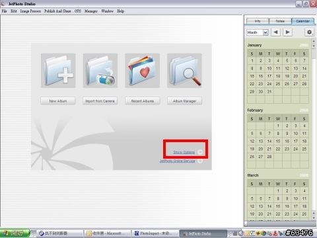The height and width of the screenshot is (238, 317).
Task: Click the arrow icon beside Show Options
Action: pyautogui.click(x=200, y=152)
